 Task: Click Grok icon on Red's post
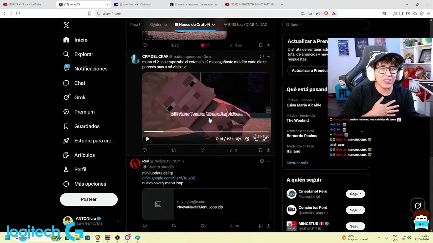pyautogui.click(x=261, y=161)
